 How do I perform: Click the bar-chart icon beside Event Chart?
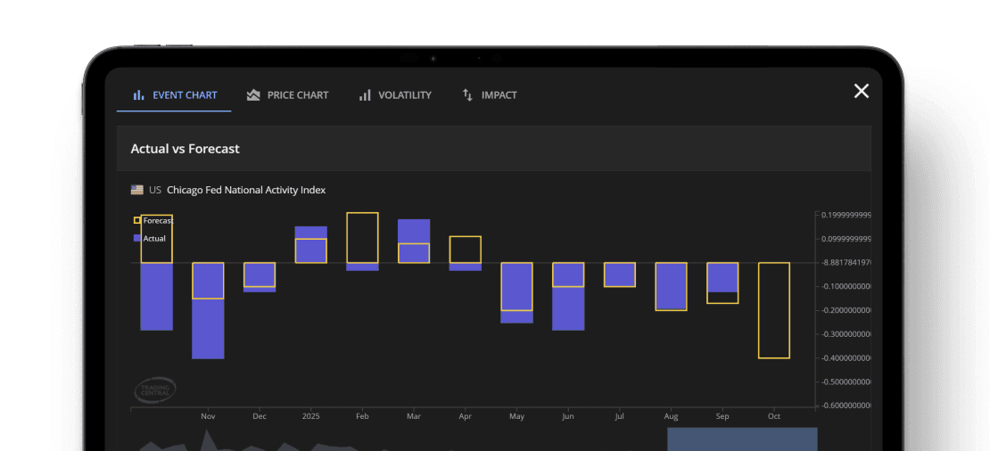(x=138, y=95)
